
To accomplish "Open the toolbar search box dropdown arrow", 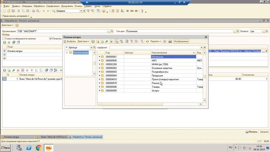I will [x=81, y=11].
